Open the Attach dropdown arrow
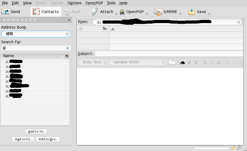This screenshot has height=151, width=247. point(116,14)
